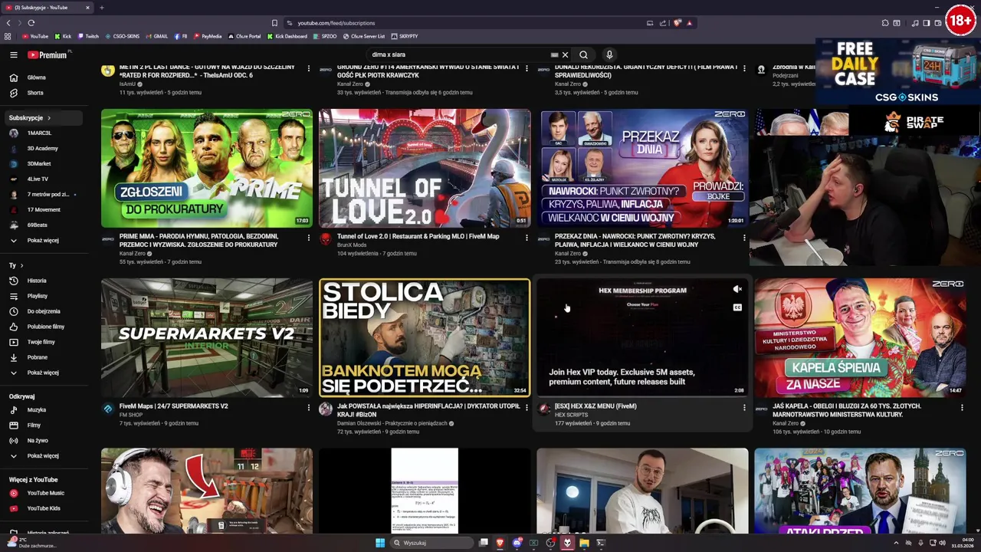This screenshot has height=552, width=981.
Task: Open CSGO-SKINS bookmark
Action: click(x=122, y=36)
